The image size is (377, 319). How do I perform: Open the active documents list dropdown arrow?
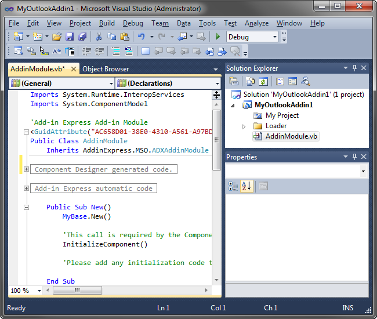coord(216,69)
